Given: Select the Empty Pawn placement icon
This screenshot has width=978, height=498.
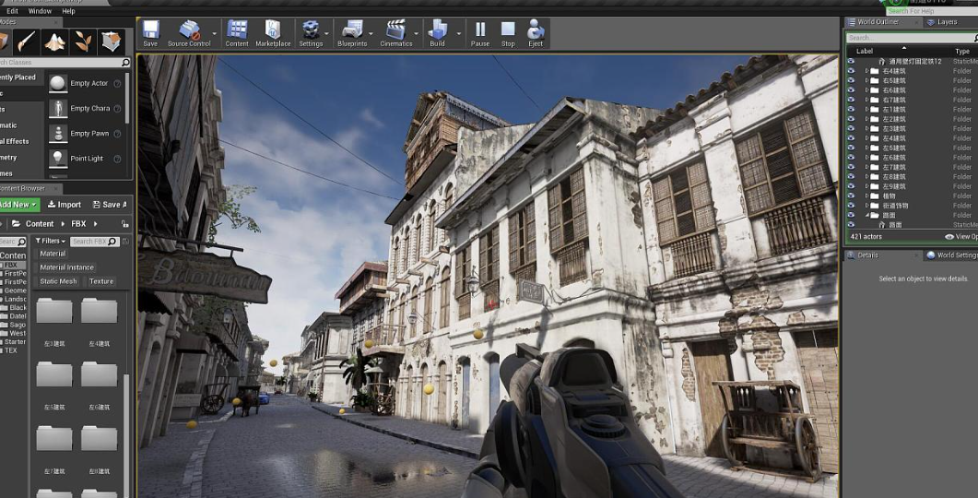Looking at the screenshot, I should (58, 133).
